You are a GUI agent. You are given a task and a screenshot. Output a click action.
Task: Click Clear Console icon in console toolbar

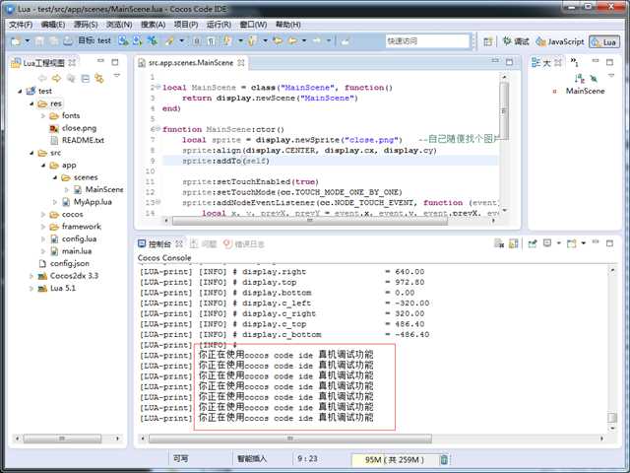(x=499, y=243)
